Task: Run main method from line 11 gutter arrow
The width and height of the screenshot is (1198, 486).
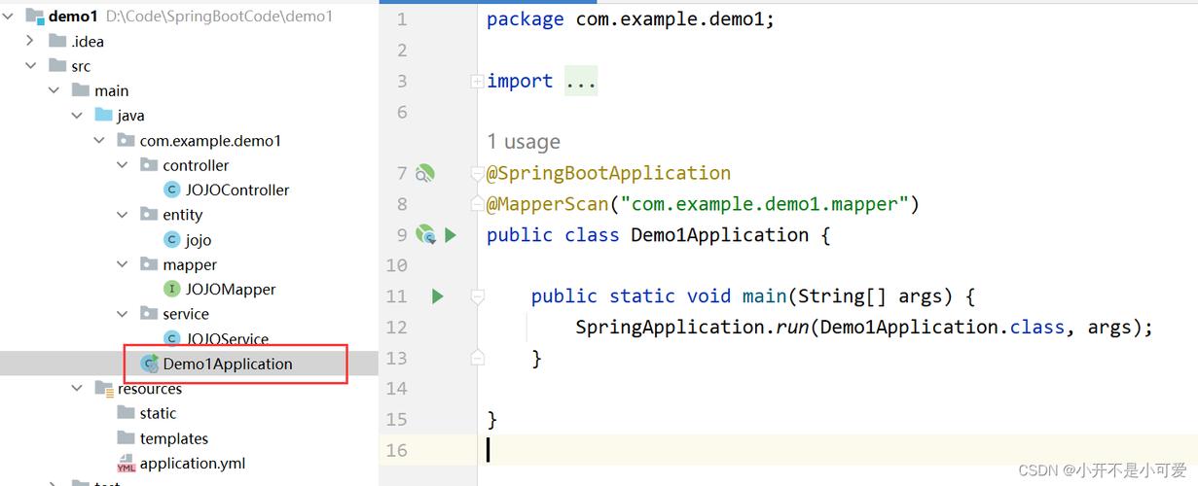Action: tap(438, 295)
